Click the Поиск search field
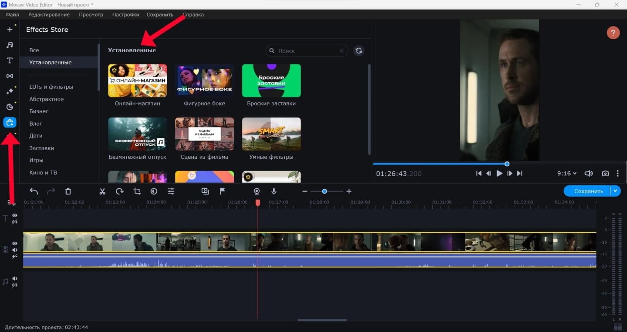Screen dimensions: 627x332 coord(307,51)
